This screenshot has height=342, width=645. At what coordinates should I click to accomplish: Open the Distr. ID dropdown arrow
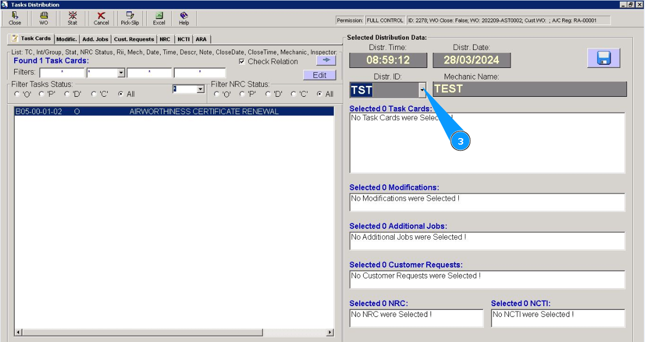point(422,90)
